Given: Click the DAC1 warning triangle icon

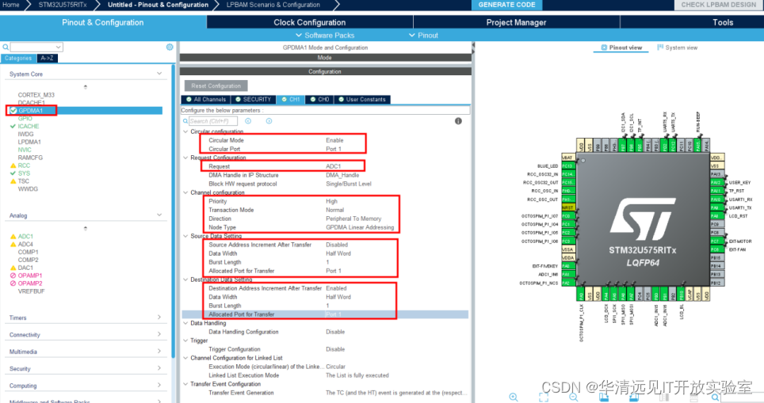Looking at the screenshot, I should [13, 268].
